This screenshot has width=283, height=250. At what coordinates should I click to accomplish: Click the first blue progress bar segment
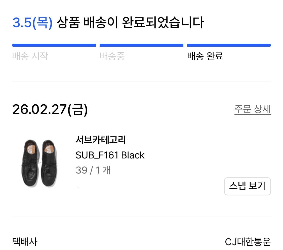54,45
